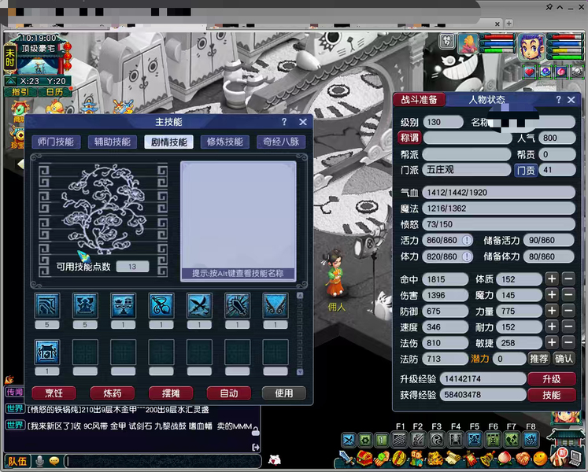Switch the chat channel with 队伍 button

(17, 461)
